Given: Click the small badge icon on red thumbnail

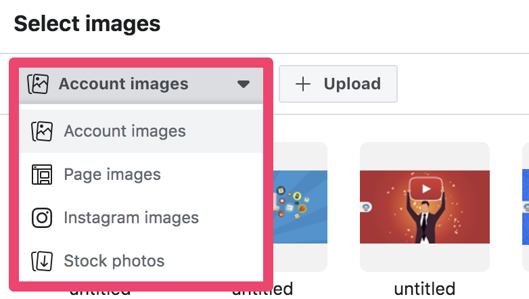Looking at the screenshot, I should coord(367,207).
